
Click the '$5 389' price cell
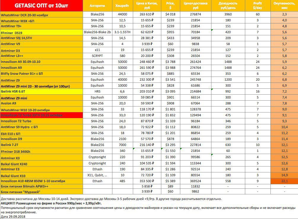tap(170, 181)
